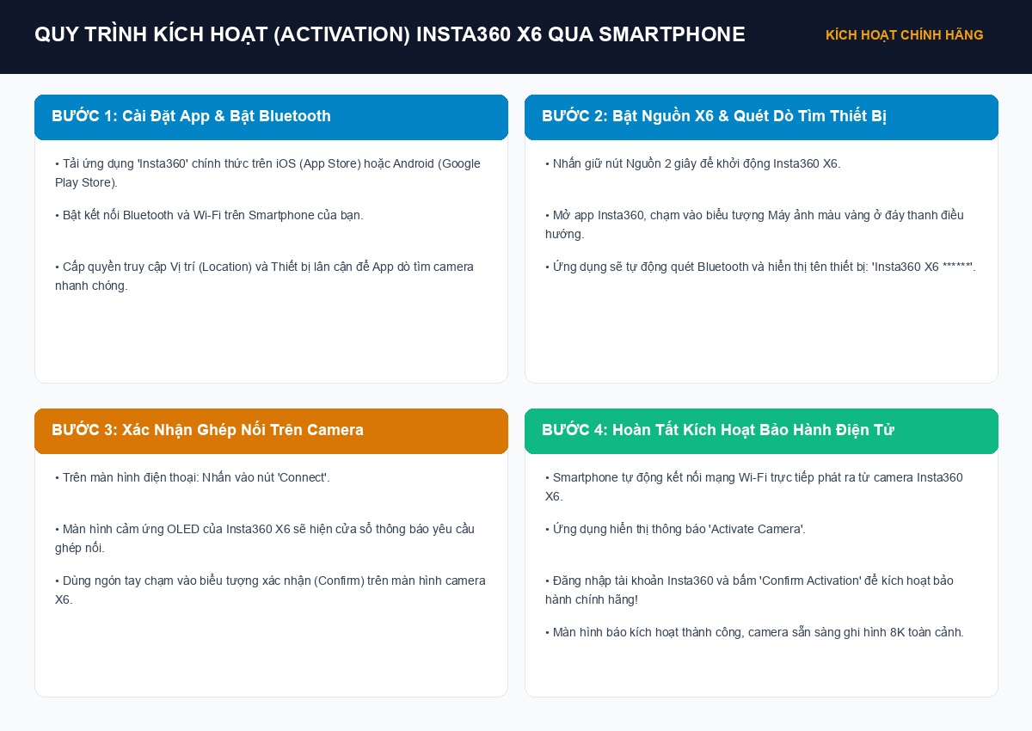Viewport: 1032px width, 731px height.
Task: Click the line starting 'Màn hình cảm ứng OLED của Insta360 X6'
Action: click(265, 538)
